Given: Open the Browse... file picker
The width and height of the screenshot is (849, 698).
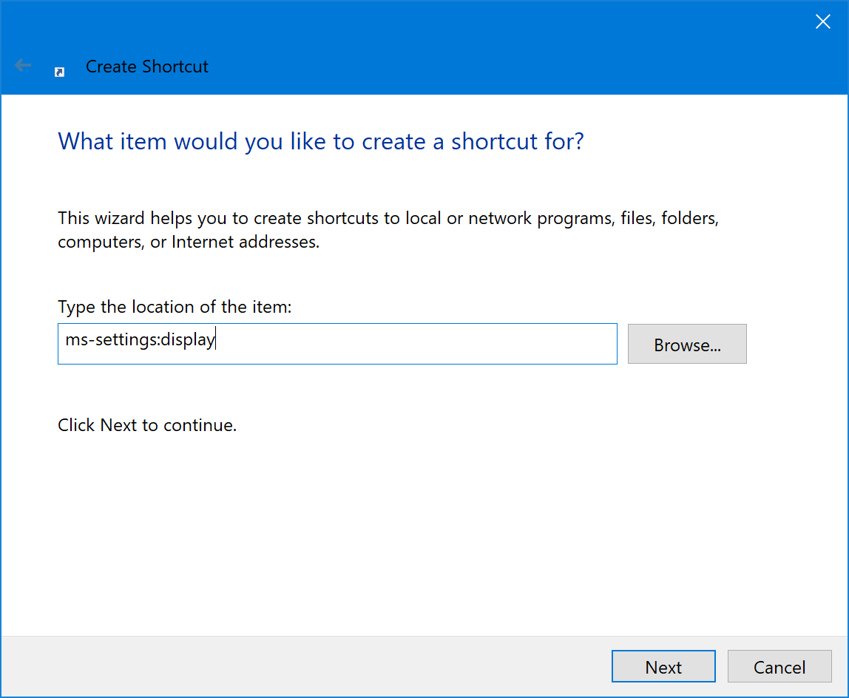Looking at the screenshot, I should pyautogui.click(x=687, y=344).
